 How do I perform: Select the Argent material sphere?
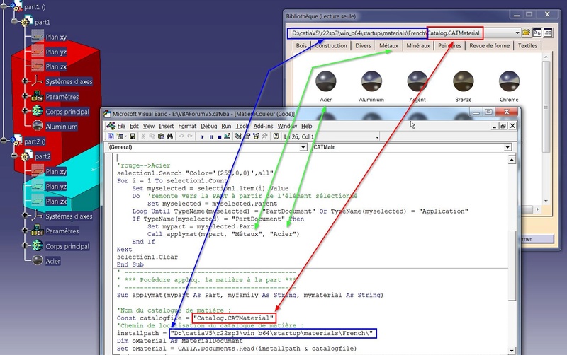[x=417, y=81]
